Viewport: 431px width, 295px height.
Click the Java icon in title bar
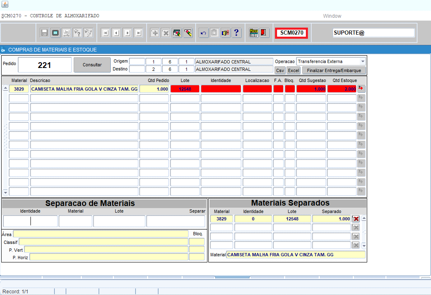point(5,4)
